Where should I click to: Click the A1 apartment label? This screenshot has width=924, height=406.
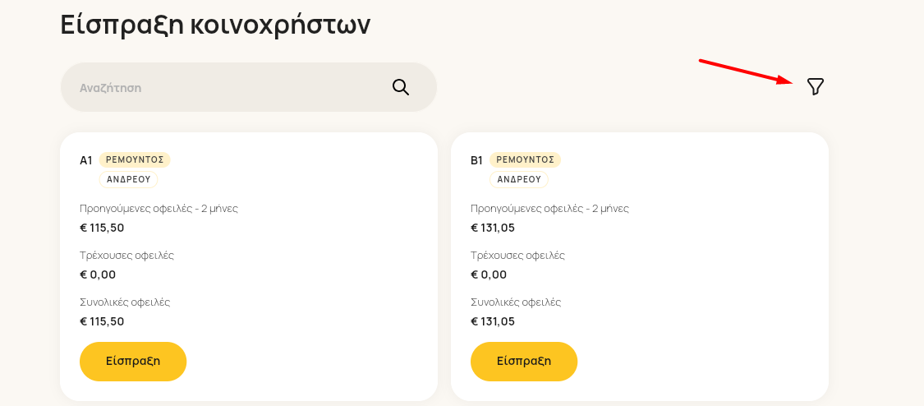[86, 160]
